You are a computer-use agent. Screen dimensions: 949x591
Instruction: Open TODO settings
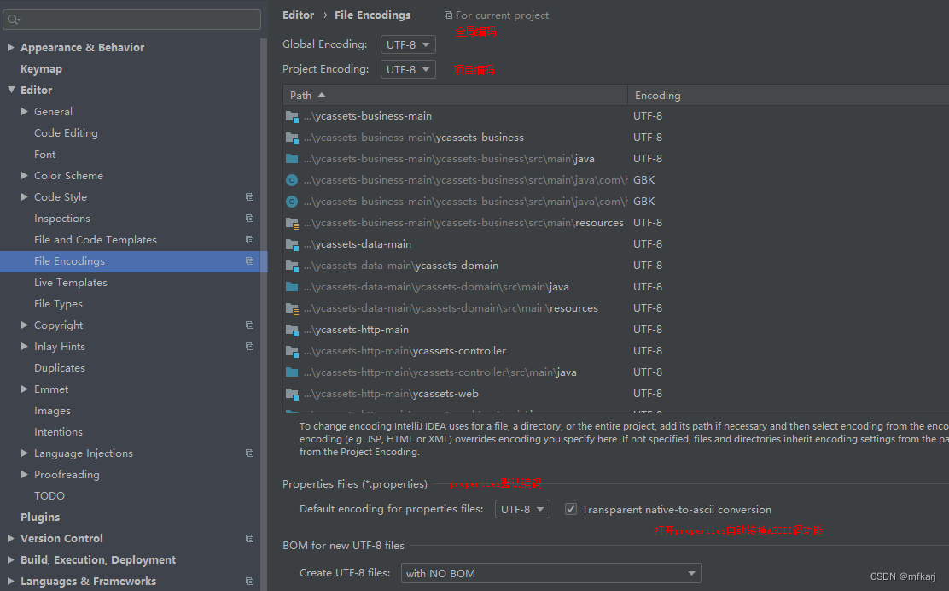coord(49,496)
